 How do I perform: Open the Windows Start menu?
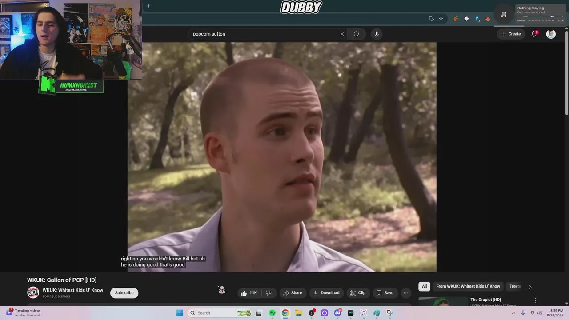tap(180, 313)
